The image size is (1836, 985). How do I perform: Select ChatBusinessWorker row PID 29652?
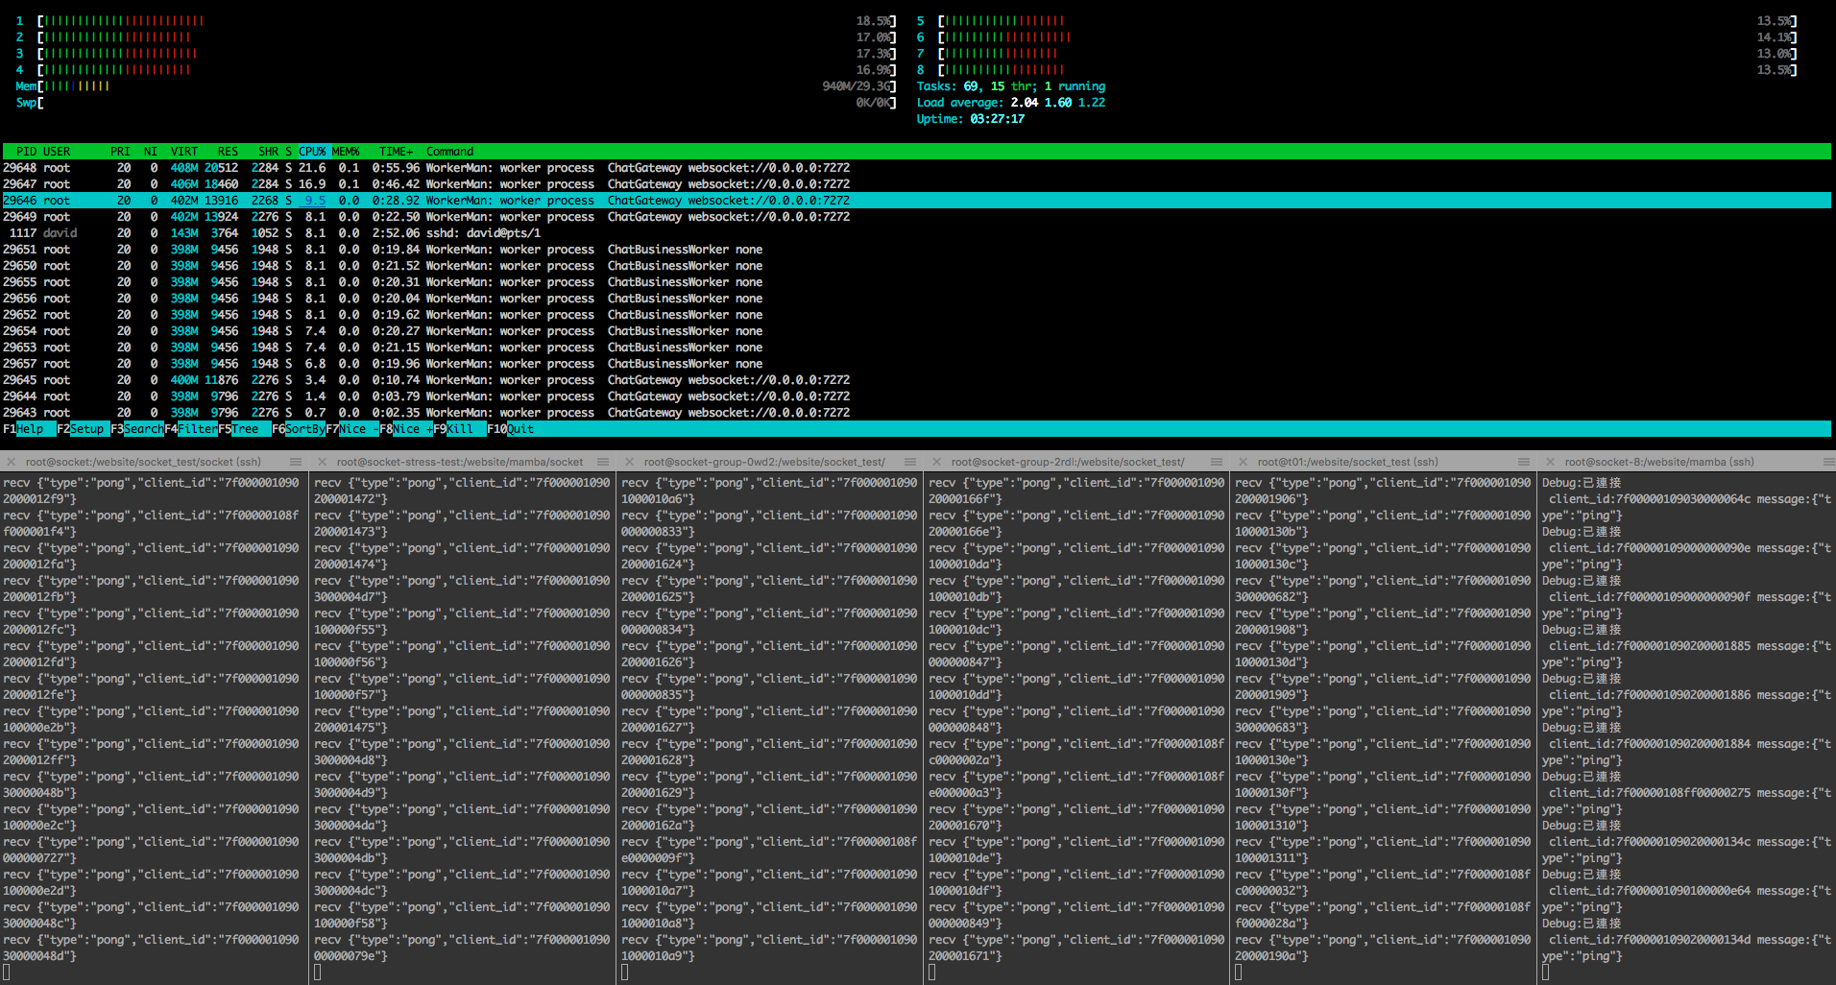pos(917,315)
